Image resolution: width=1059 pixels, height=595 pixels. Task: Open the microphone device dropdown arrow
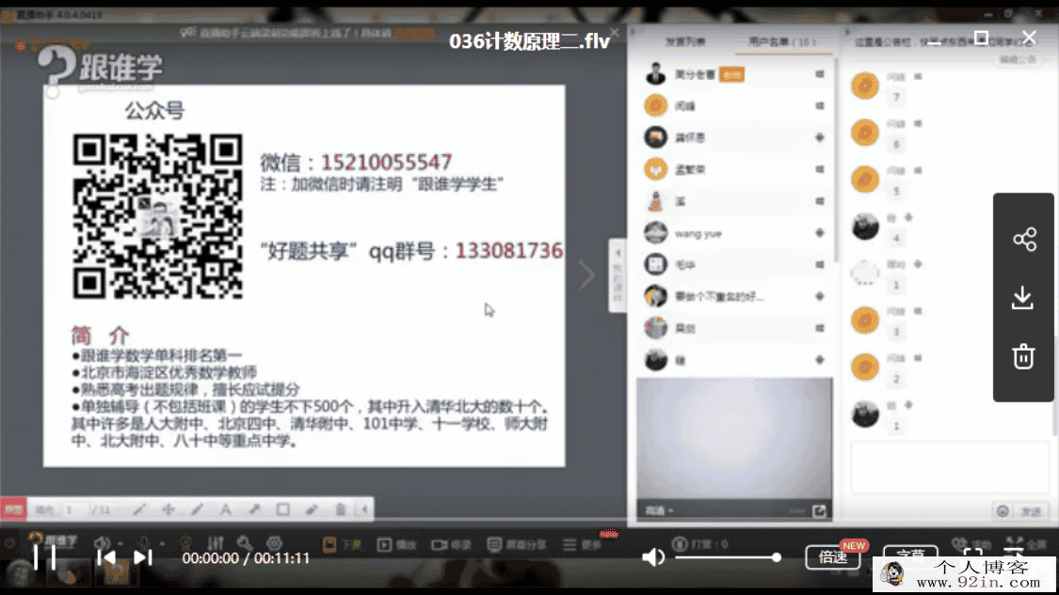[162, 543]
